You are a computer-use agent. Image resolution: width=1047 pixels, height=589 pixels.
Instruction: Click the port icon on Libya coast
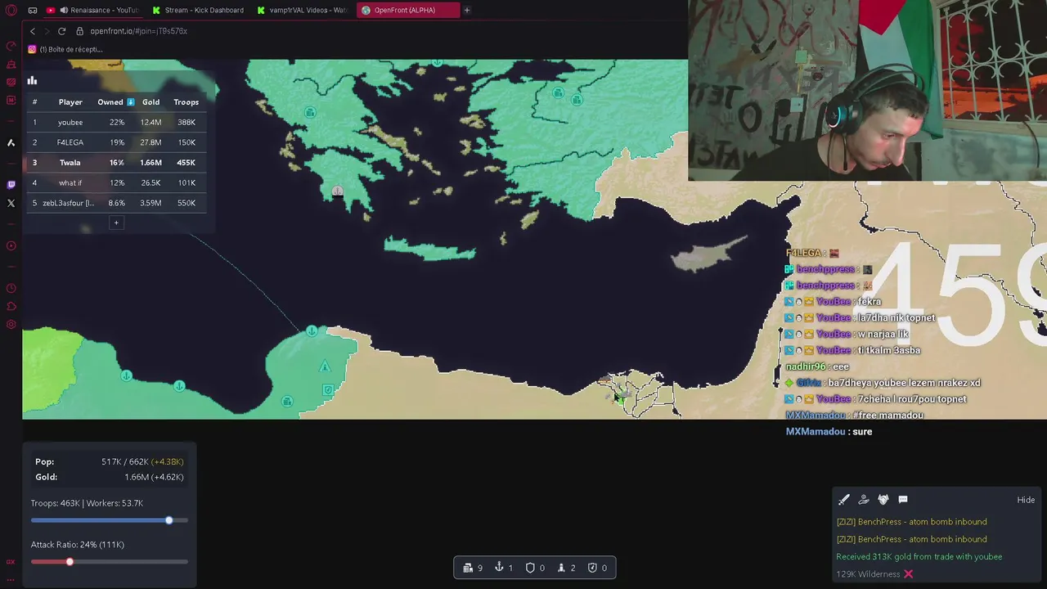coord(312,330)
